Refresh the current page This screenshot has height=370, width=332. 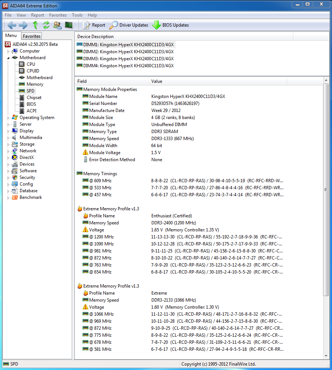[46, 25]
